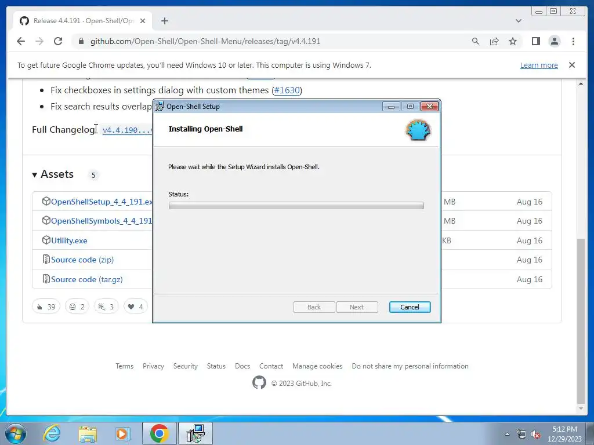Click the scrollbar down arrow

580,409
